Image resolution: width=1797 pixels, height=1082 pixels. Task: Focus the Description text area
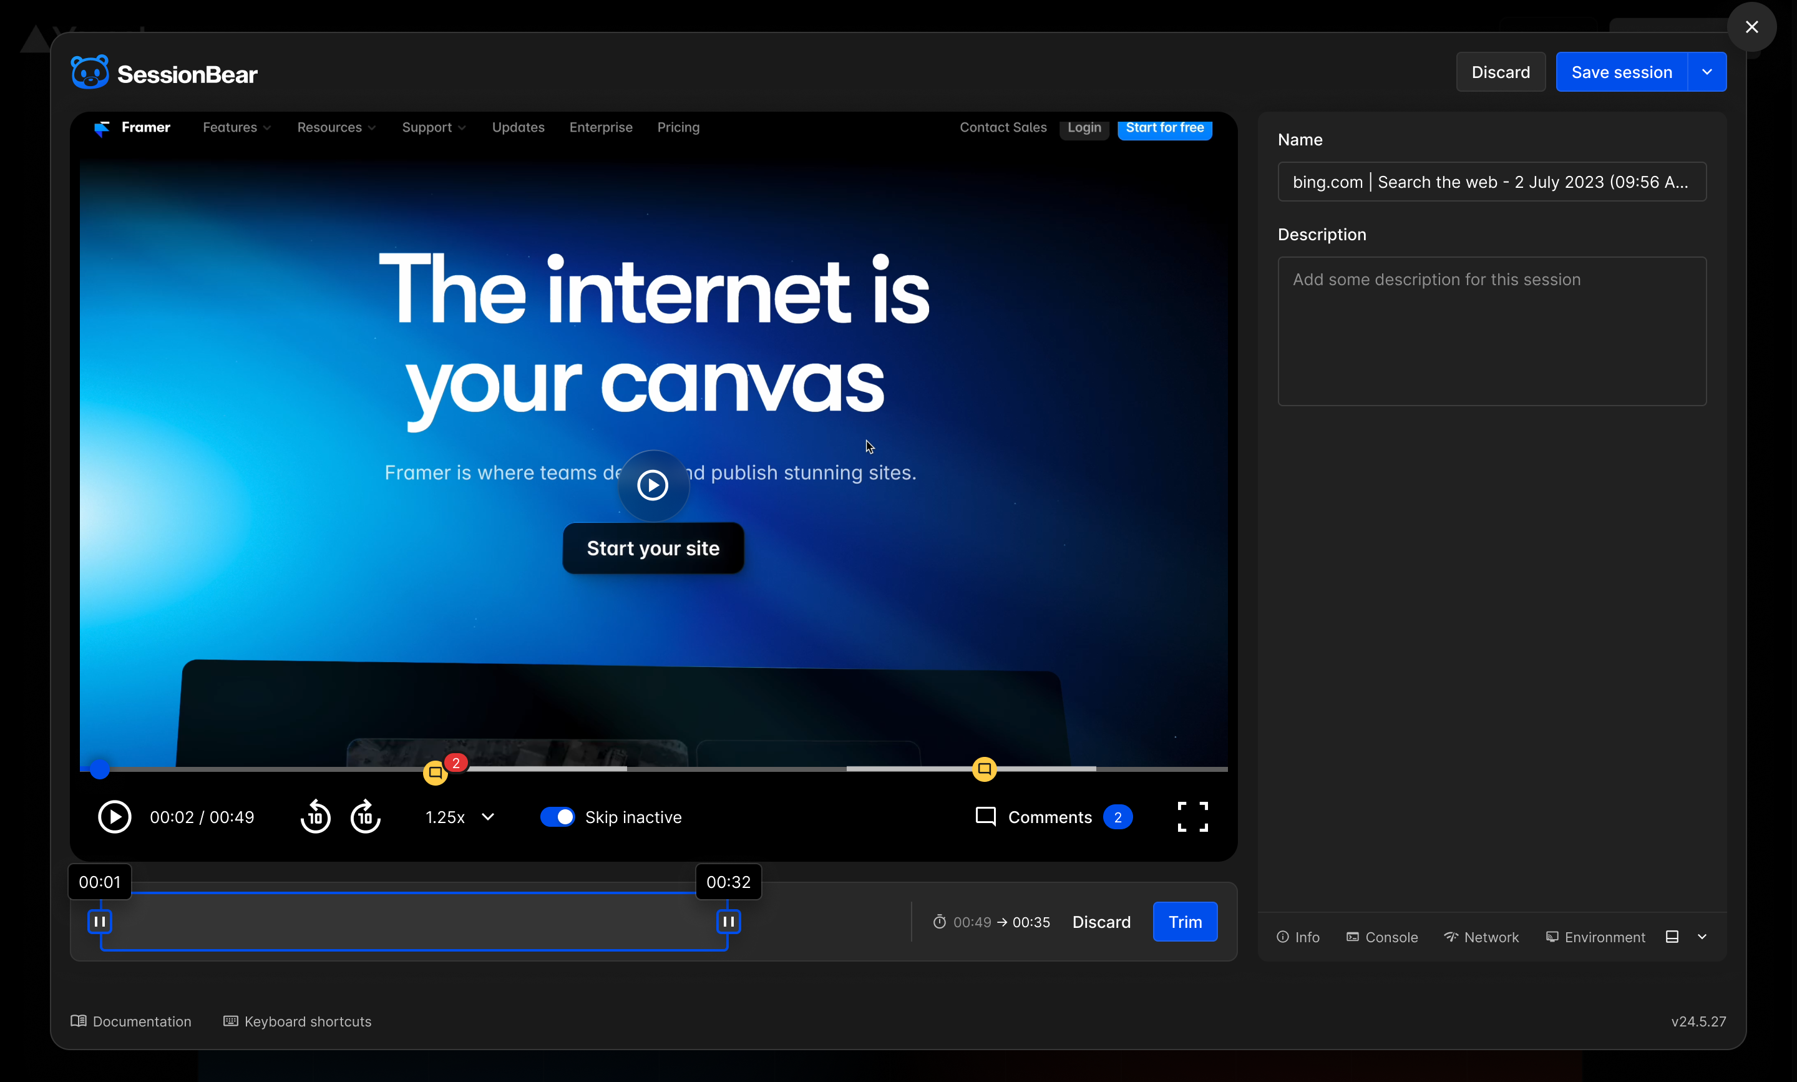coord(1491,331)
